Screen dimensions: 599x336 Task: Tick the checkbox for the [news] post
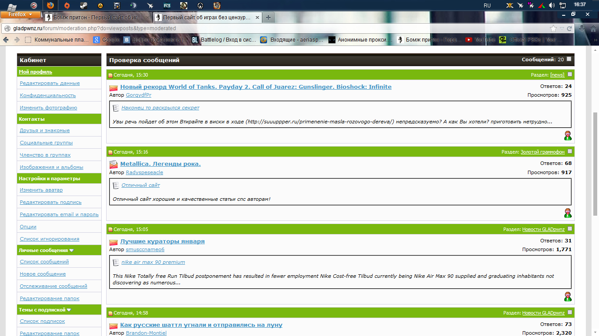[570, 74]
